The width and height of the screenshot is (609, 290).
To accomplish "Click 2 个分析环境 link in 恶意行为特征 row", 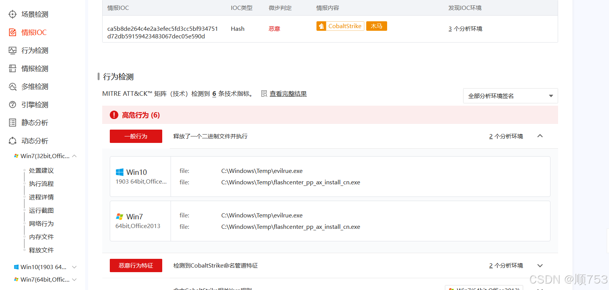I will 506,266.
